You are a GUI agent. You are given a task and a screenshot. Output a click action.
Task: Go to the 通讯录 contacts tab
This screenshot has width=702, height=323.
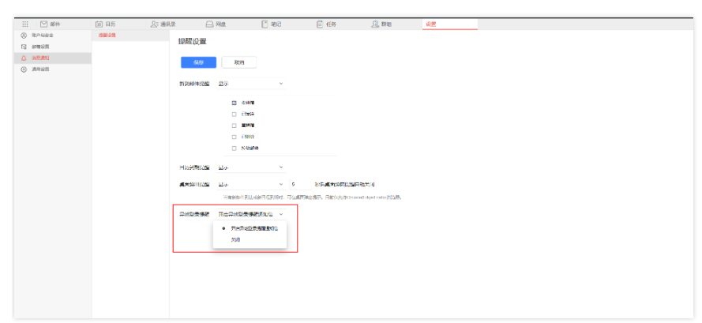pyautogui.click(x=163, y=24)
